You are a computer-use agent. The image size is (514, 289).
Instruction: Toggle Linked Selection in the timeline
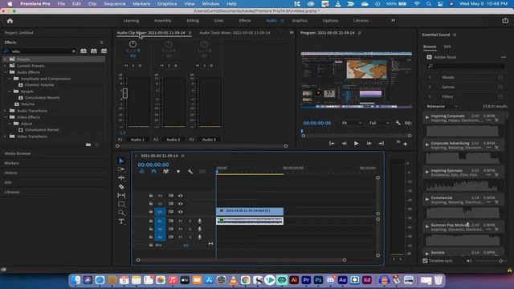(166, 171)
